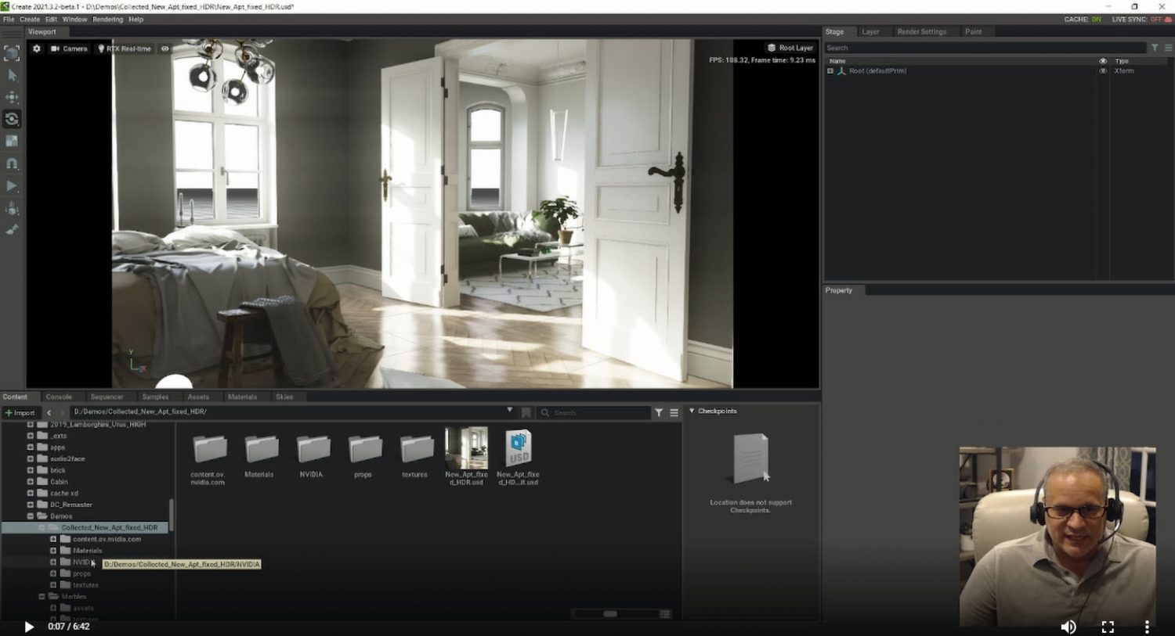Select the arrow Select tool in left toolbar
Image resolution: width=1175 pixels, height=636 pixels.
click(x=12, y=75)
